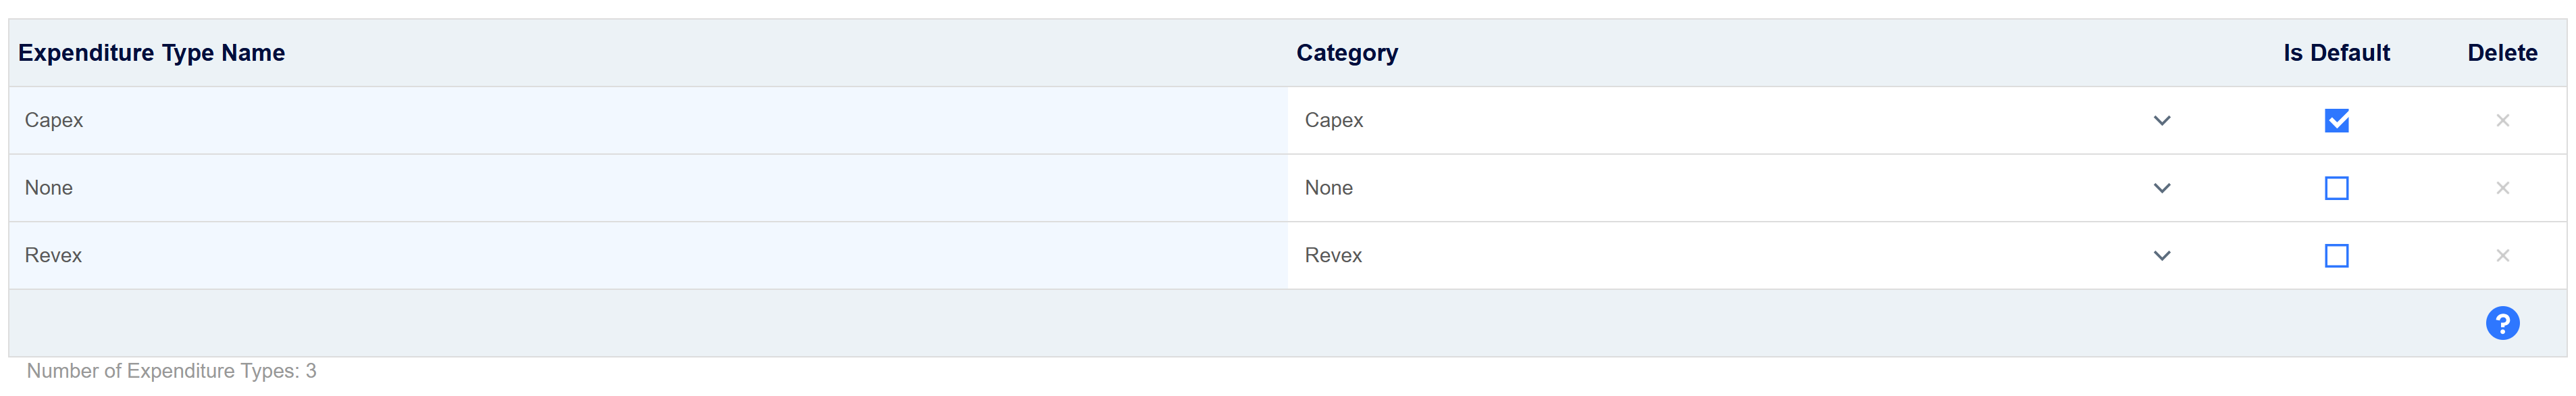Viewport: 2576px width, 396px height.
Task: Click the Number of Expenditure Types label
Action: pyautogui.click(x=171, y=371)
